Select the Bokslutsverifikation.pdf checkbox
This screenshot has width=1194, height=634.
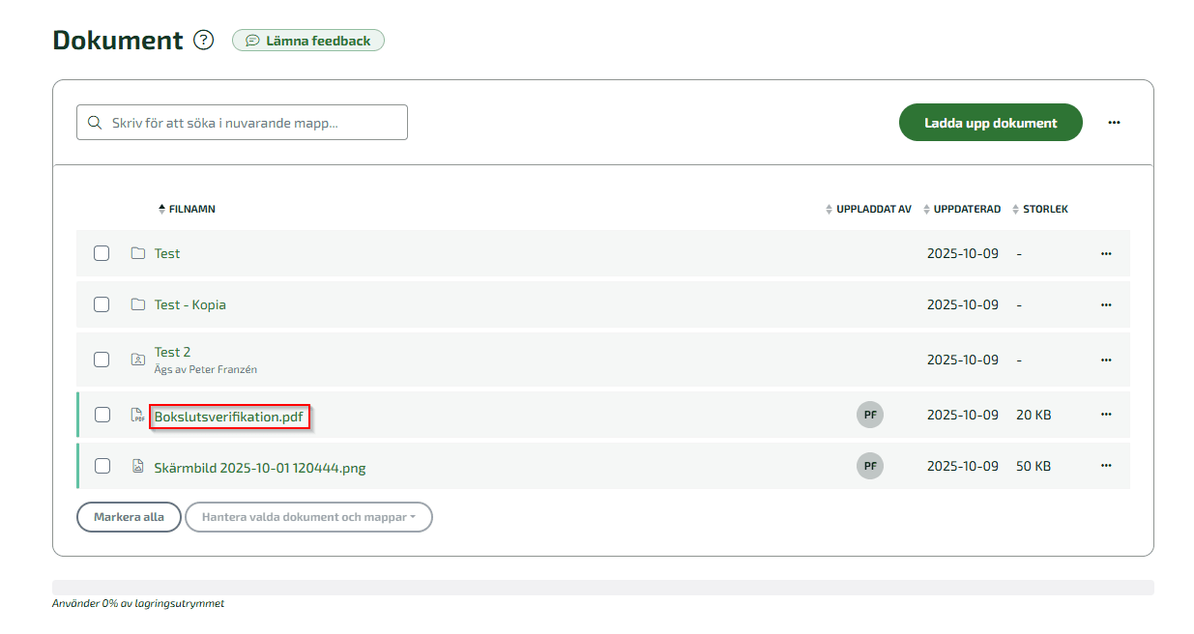click(102, 415)
